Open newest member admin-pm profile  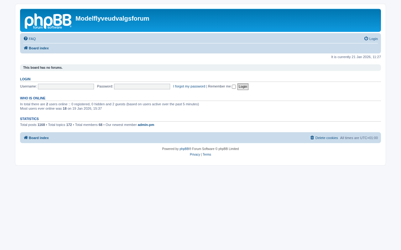tap(146, 125)
